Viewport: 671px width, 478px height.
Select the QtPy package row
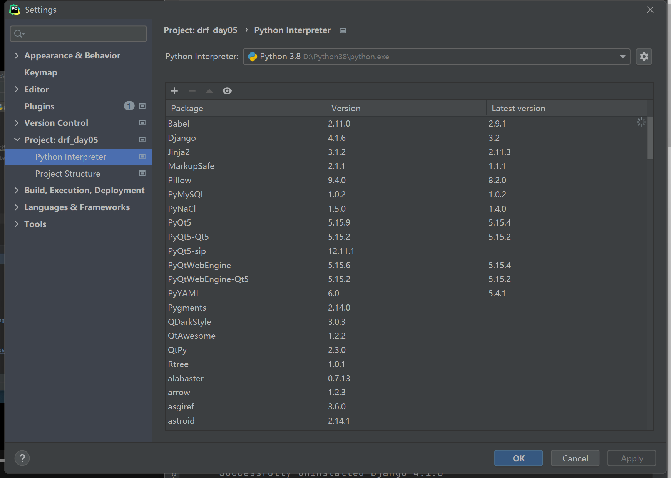pos(406,350)
